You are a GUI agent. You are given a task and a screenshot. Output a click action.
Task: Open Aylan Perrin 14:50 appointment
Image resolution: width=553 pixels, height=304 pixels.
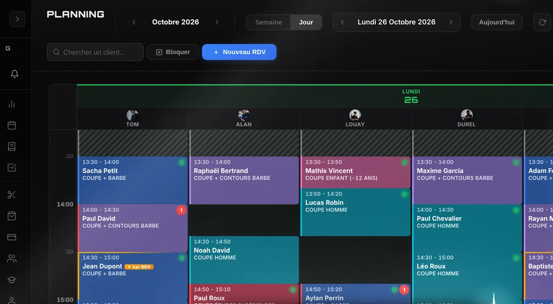tap(355, 294)
